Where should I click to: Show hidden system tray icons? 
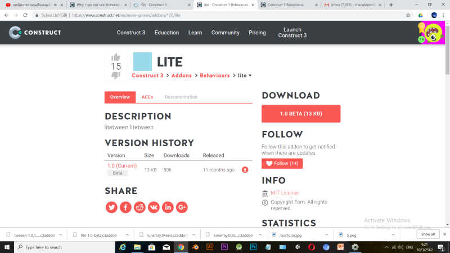click(386, 247)
